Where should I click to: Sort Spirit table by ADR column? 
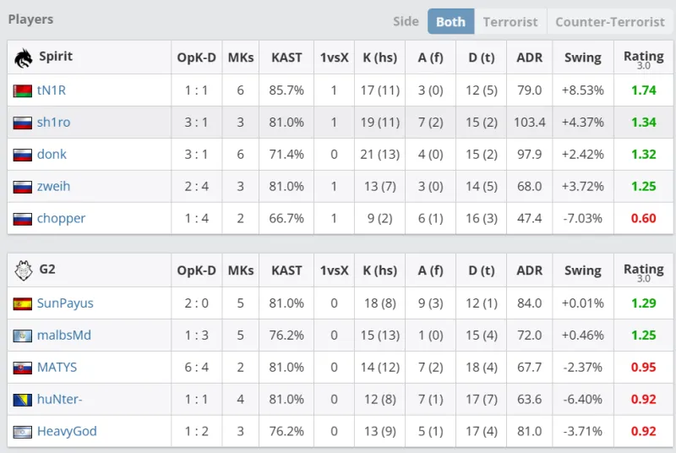point(529,57)
